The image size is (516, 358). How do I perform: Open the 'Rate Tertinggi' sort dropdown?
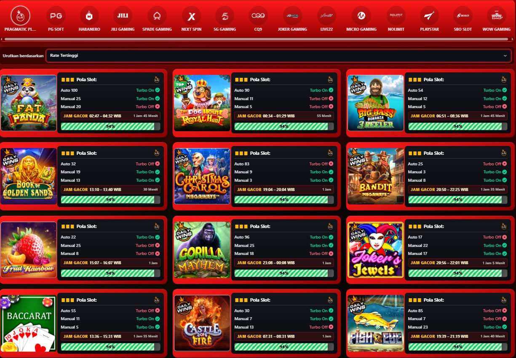[278, 56]
